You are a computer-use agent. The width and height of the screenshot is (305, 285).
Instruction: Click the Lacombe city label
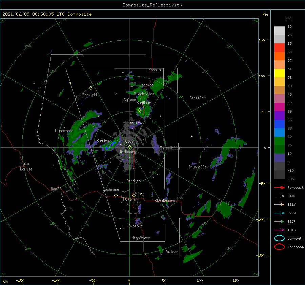(146, 85)
